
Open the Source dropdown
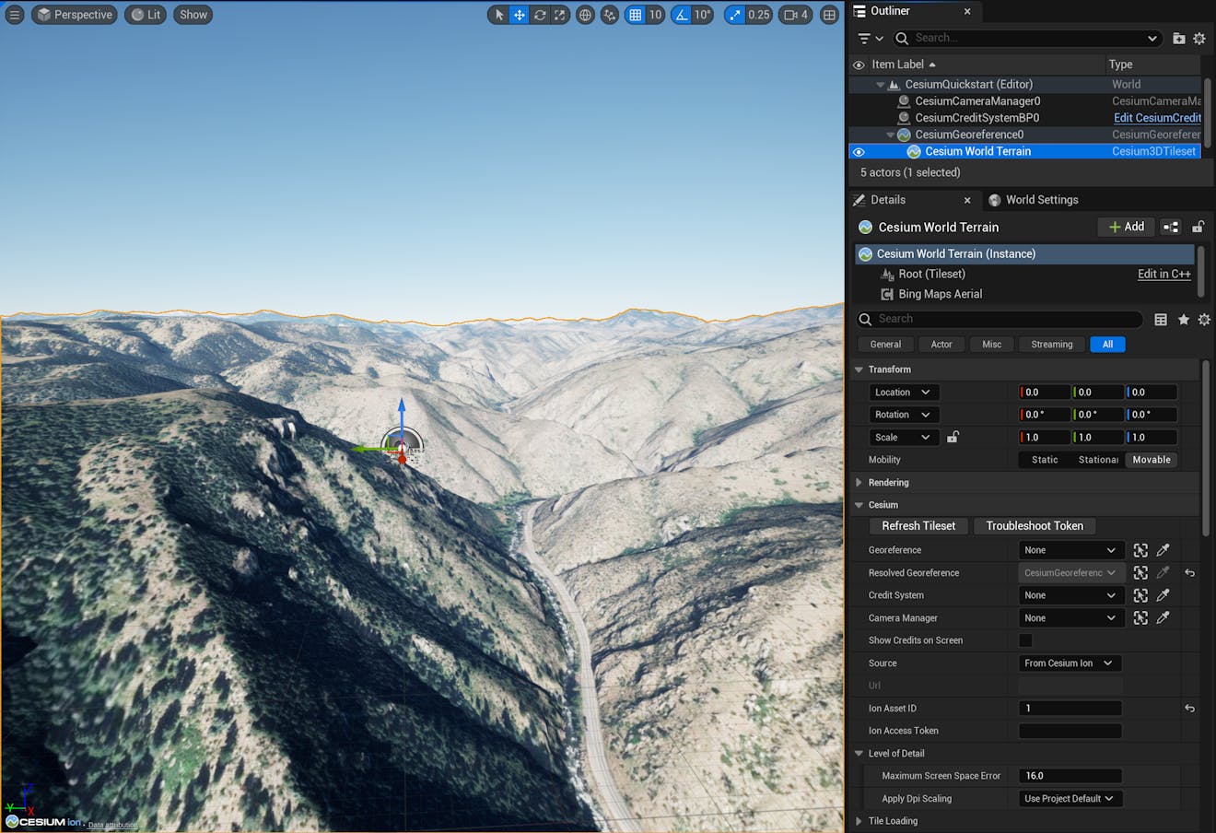[x=1069, y=663]
